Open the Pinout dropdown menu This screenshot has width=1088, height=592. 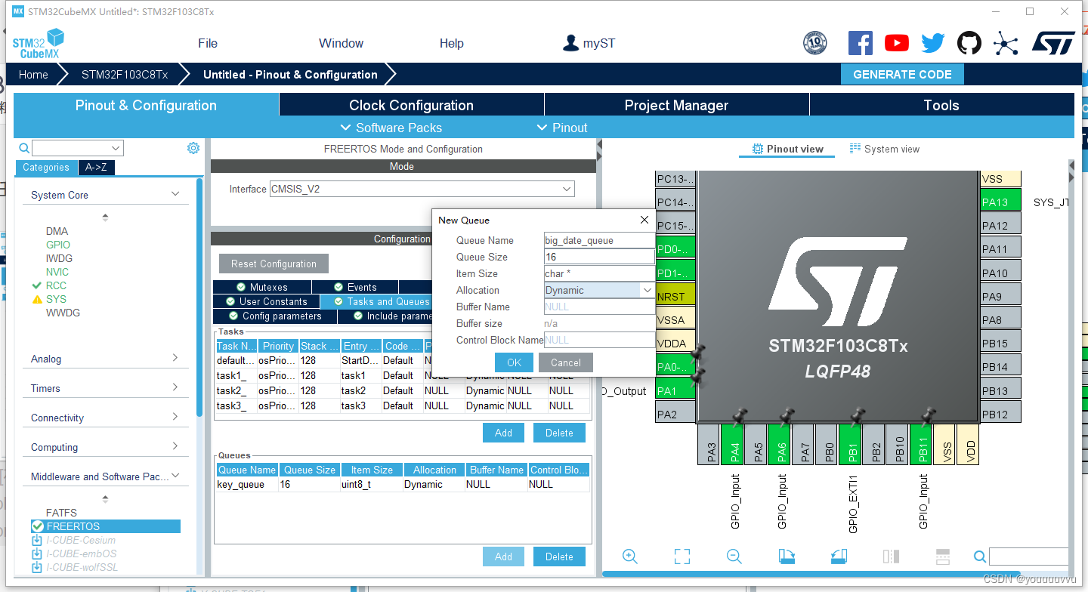[562, 128]
